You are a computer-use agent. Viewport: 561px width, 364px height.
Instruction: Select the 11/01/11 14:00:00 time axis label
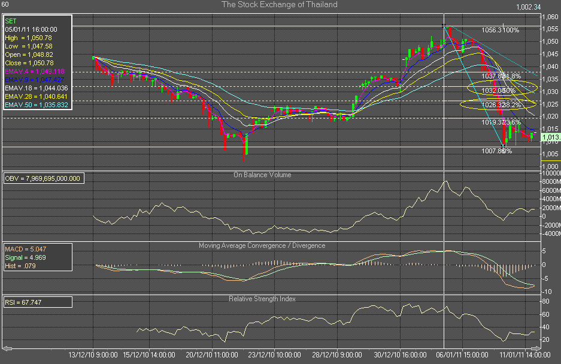[525, 354]
